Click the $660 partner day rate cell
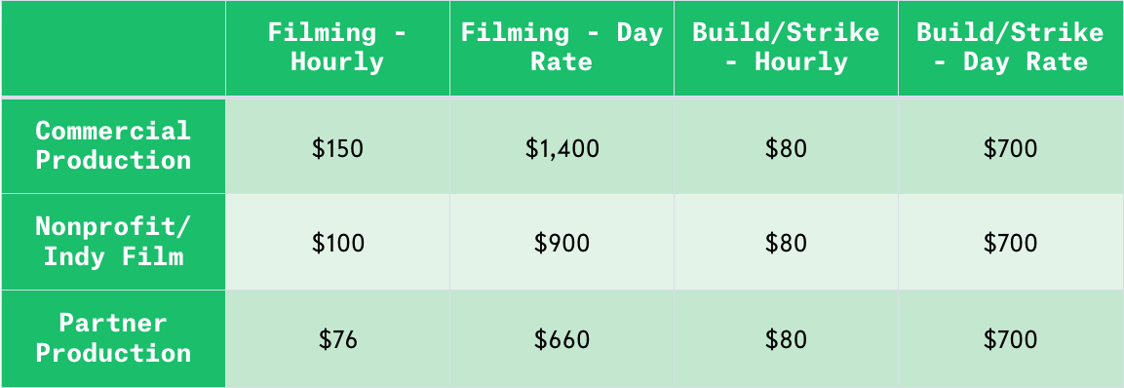Image resolution: width=1124 pixels, height=388 pixels. pos(562,338)
